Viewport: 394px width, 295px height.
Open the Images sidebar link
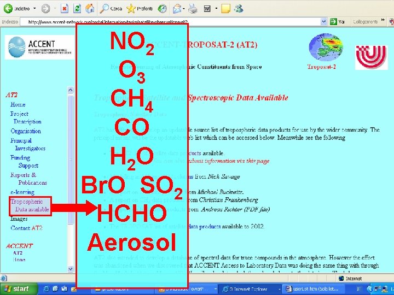coord(19,219)
